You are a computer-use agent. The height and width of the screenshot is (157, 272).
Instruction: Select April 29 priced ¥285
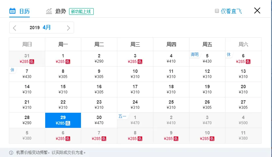63,120
